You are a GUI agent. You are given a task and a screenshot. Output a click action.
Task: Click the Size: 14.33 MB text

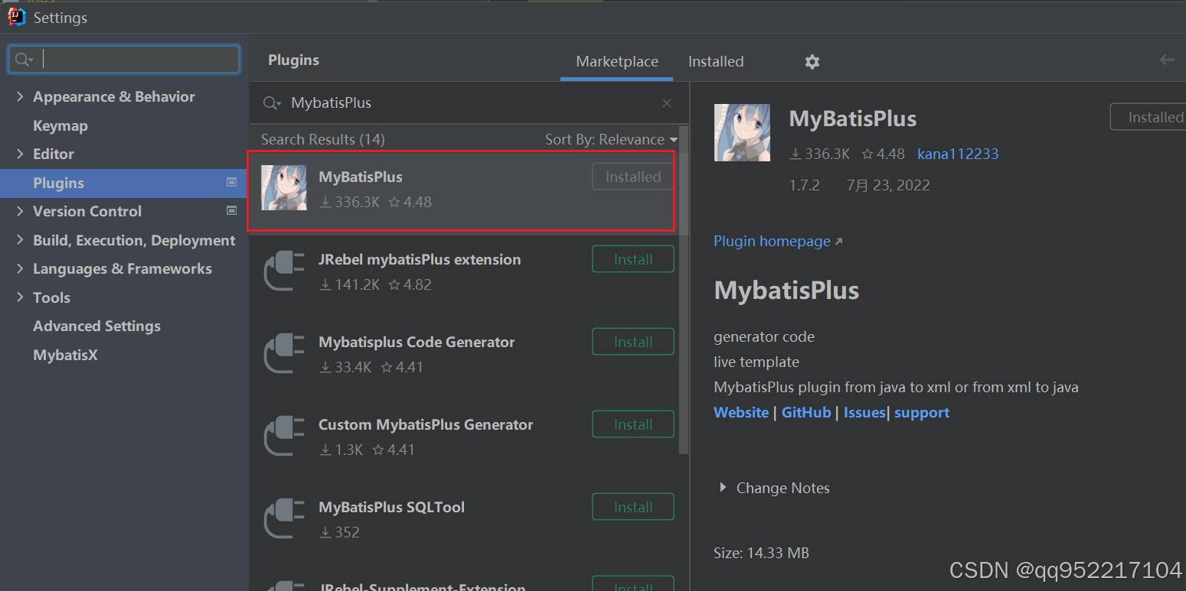pyautogui.click(x=761, y=553)
